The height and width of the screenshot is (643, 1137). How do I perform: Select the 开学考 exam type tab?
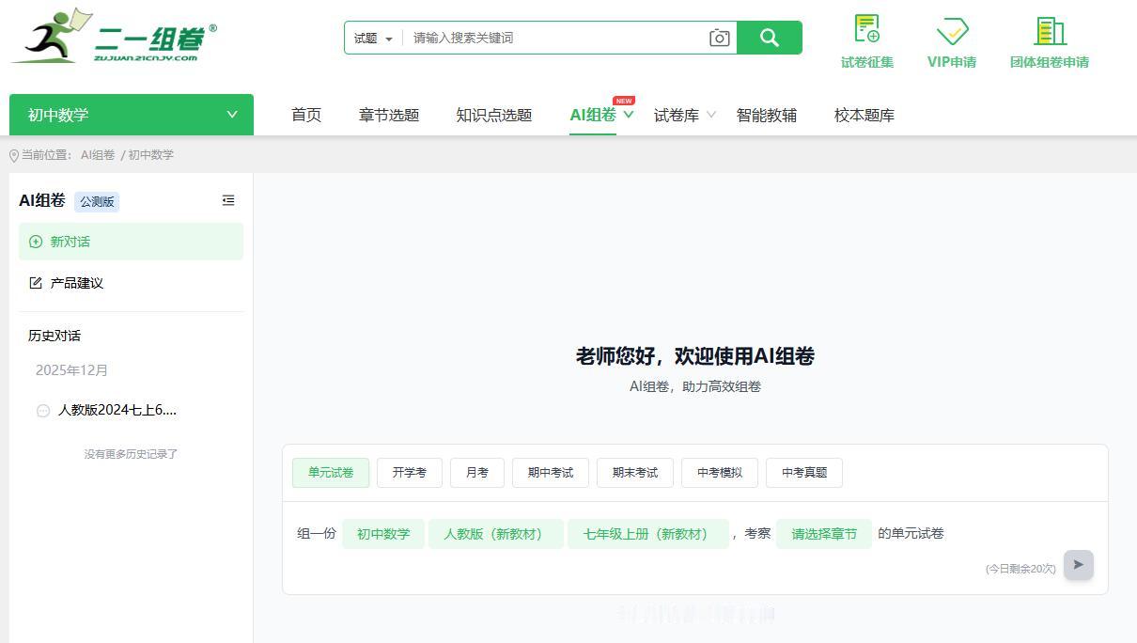(410, 473)
